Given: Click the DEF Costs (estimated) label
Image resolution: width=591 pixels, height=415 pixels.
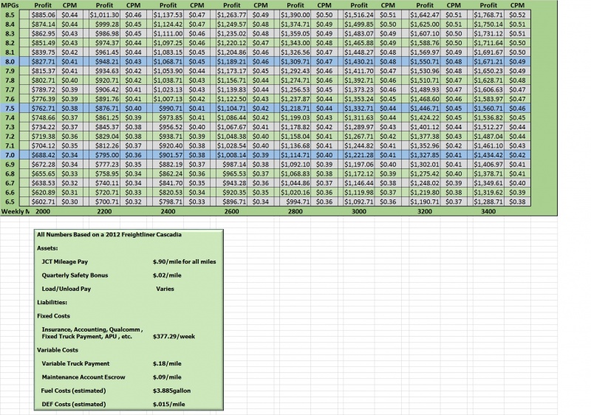Looking at the screenshot, I should pyautogui.click(x=74, y=404).
